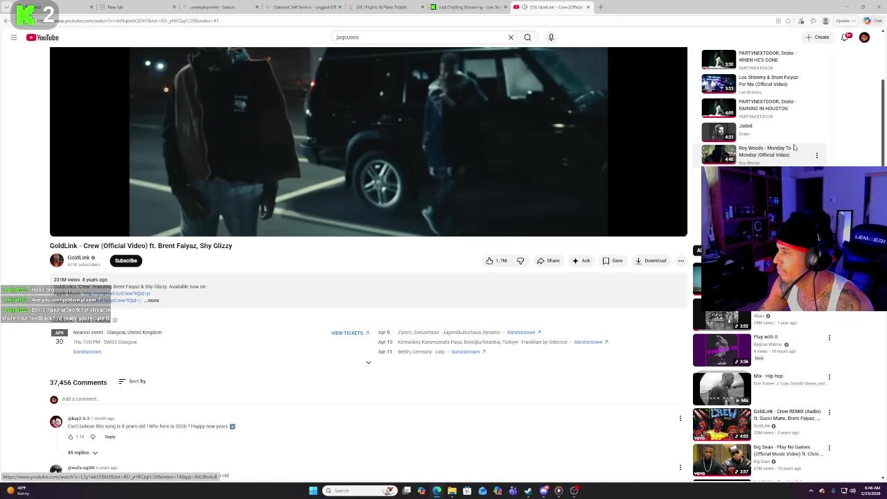The image size is (887, 499).
Task: Dislike the GoldLink Crew video
Action: pyautogui.click(x=520, y=261)
